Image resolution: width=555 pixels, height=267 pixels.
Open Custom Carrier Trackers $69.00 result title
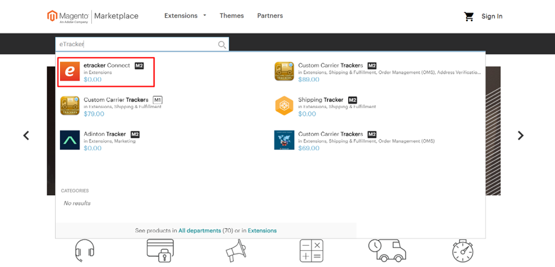pos(331,134)
